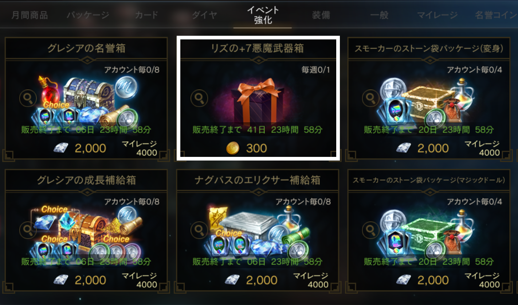Inspect リズの+7悪魔武器箱 with magnifier icon
The height and width of the screenshot is (305, 518).
(x=199, y=99)
